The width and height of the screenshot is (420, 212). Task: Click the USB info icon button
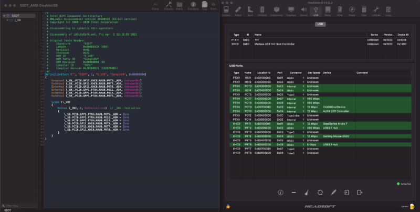pyautogui.click(x=279, y=193)
